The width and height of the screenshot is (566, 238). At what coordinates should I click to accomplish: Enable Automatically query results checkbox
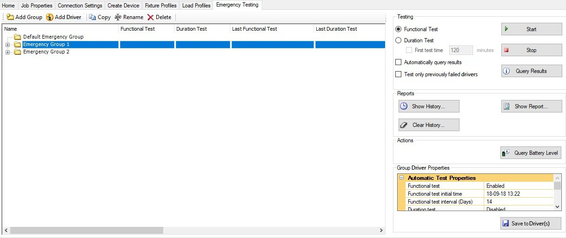click(398, 62)
